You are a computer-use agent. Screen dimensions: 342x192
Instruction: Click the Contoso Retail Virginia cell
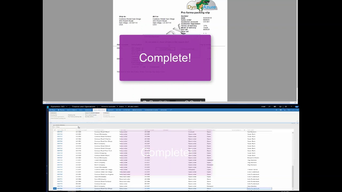[102, 139]
